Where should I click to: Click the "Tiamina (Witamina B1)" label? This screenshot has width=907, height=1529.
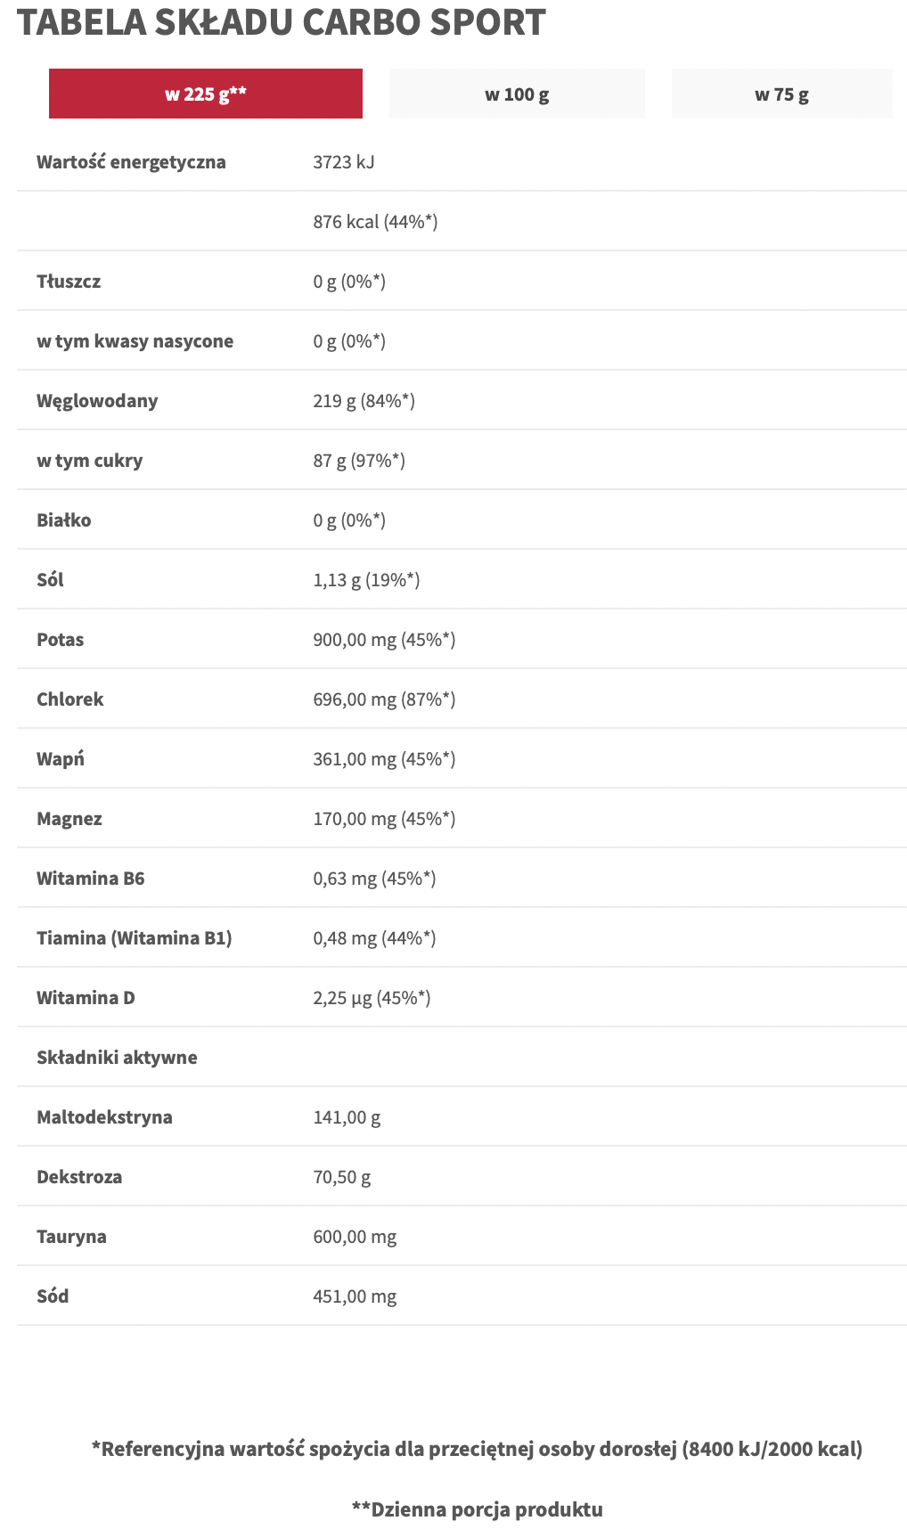point(134,938)
